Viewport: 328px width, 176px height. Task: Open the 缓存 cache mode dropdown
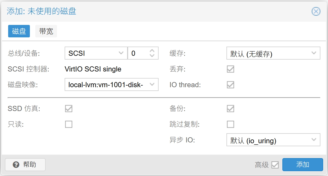pos(314,53)
